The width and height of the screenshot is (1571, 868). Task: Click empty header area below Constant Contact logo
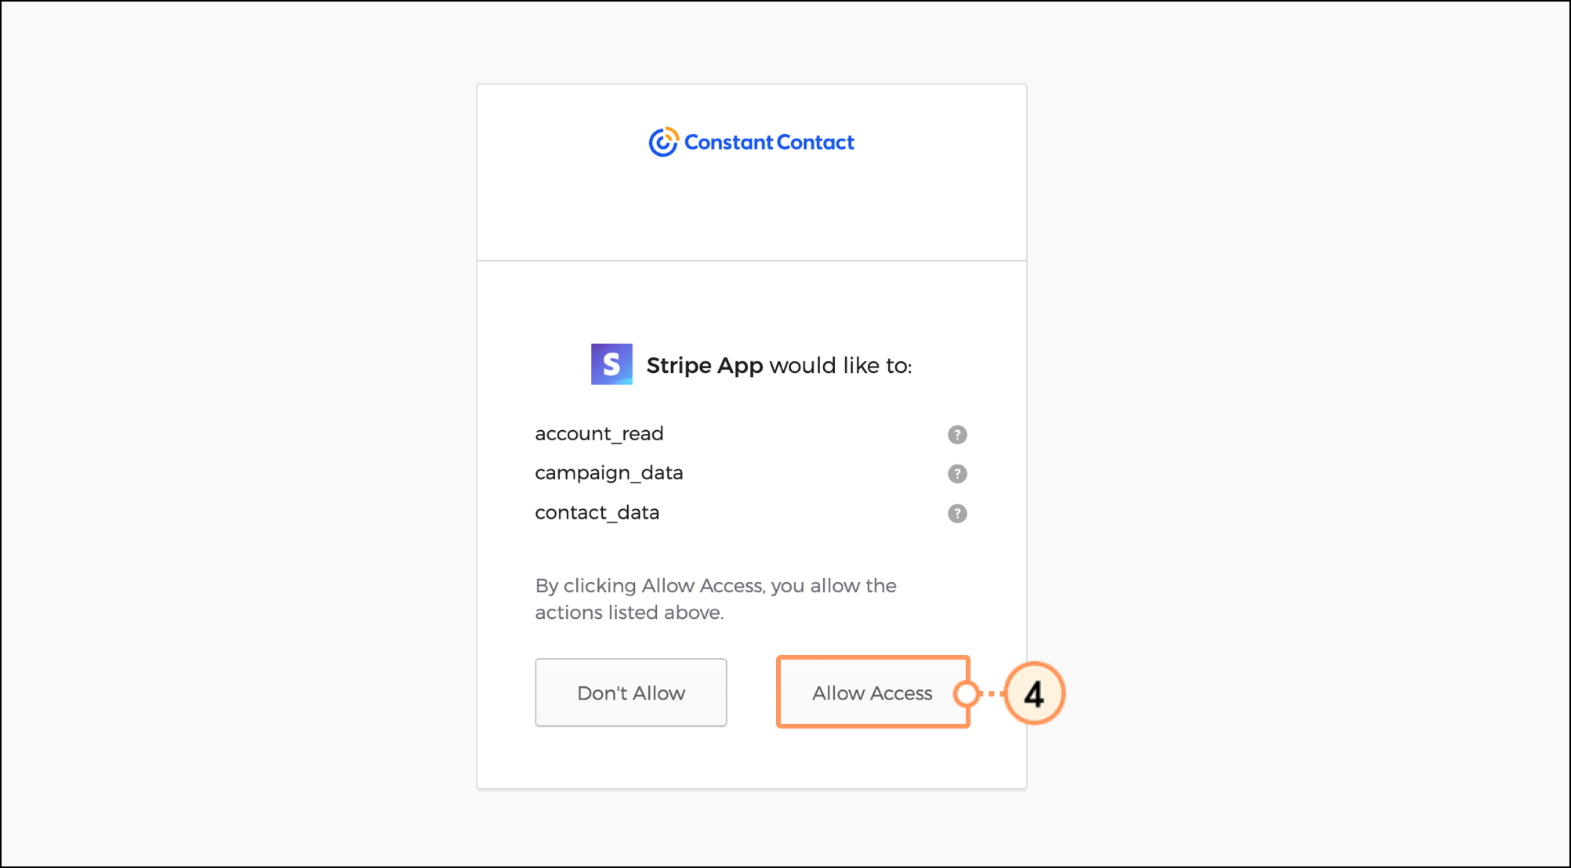point(751,212)
